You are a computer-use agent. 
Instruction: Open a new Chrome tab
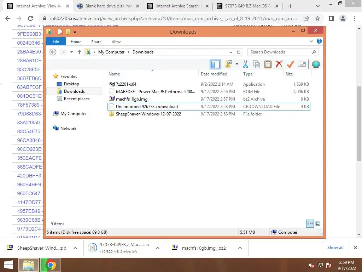click(290, 6)
